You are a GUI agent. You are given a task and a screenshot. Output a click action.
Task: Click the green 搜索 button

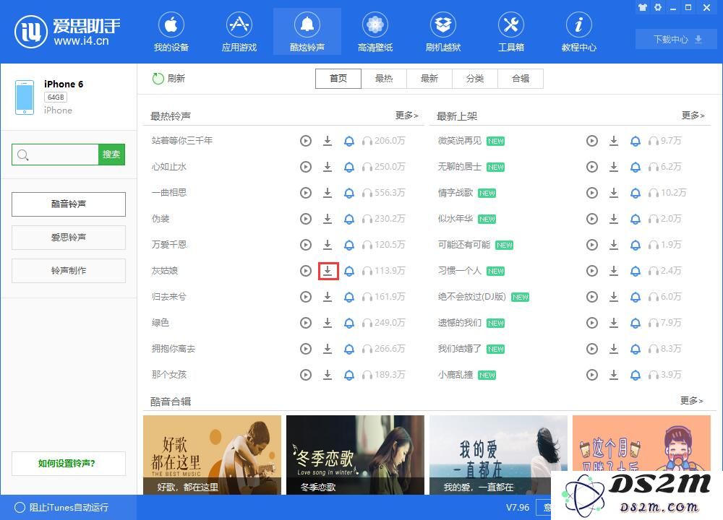[x=111, y=155]
